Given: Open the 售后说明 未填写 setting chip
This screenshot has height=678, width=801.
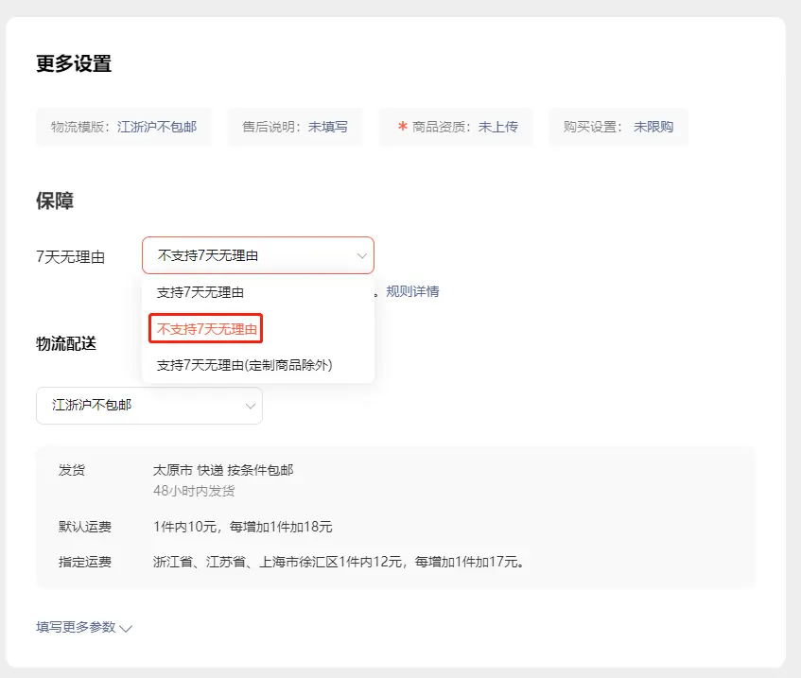Looking at the screenshot, I should (295, 127).
